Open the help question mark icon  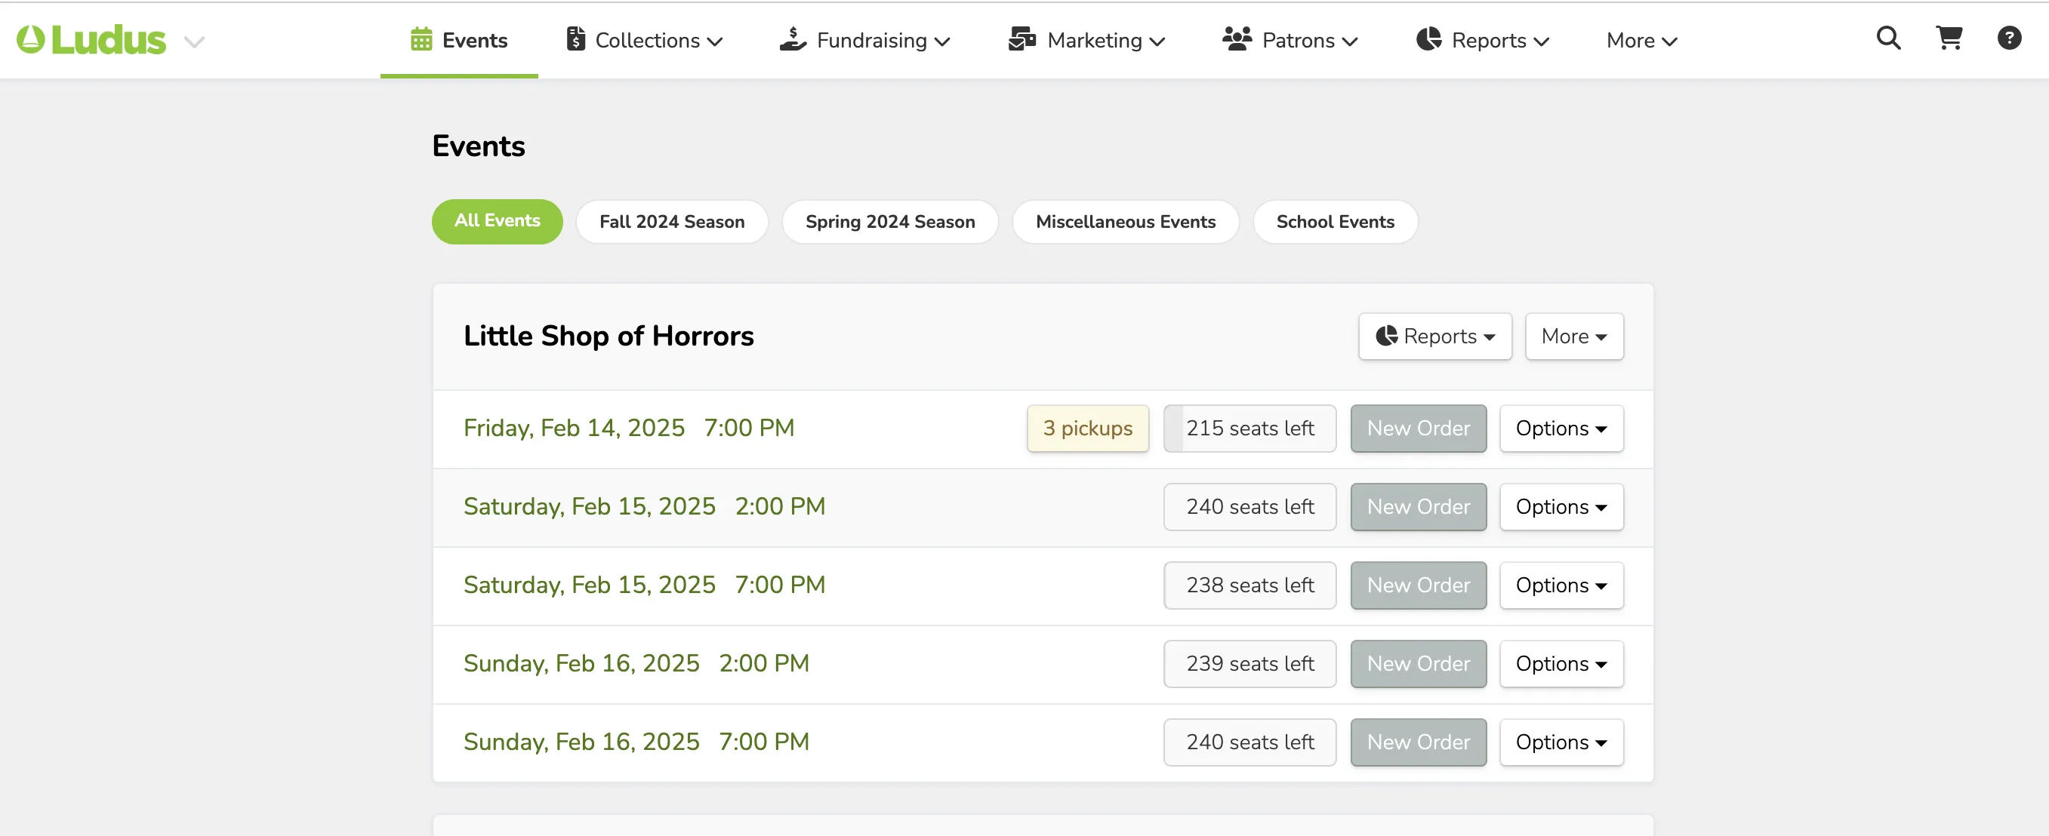coord(2009,38)
